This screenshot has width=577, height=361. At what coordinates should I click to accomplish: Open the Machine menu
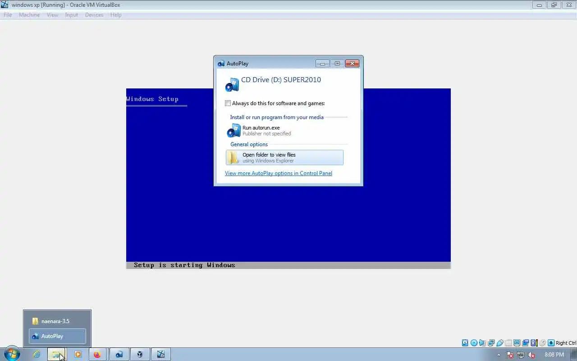point(29,15)
